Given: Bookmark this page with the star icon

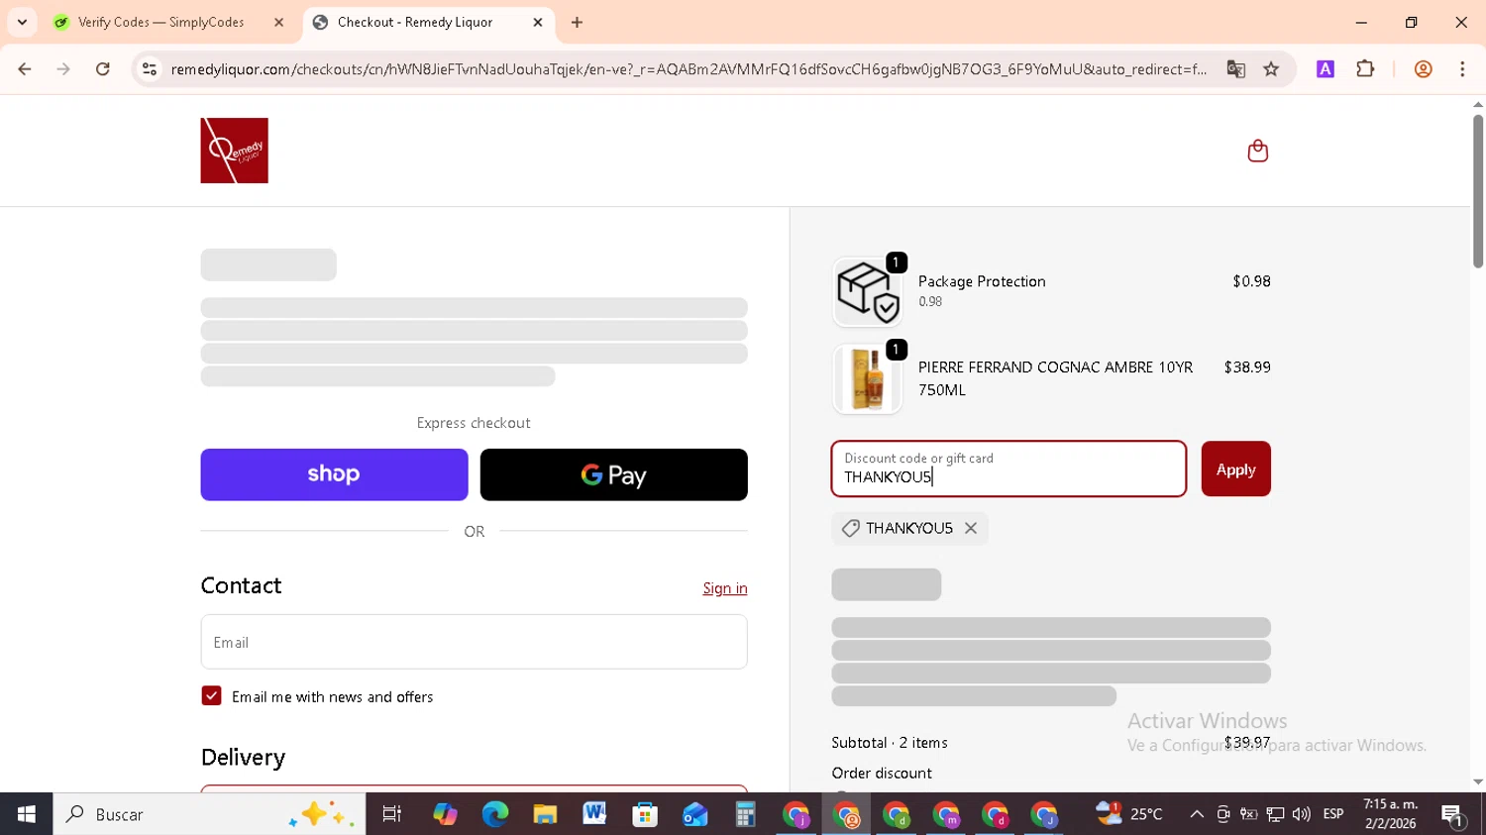Looking at the screenshot, I should 1271,69.
